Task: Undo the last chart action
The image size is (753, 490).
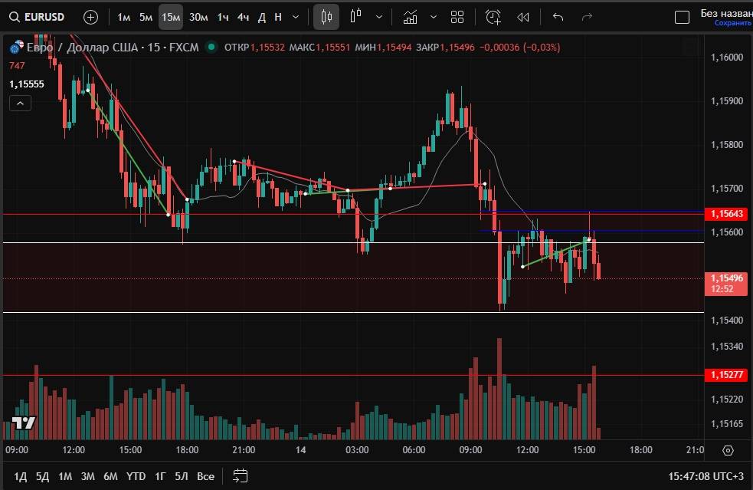Action: pos(558,17)
